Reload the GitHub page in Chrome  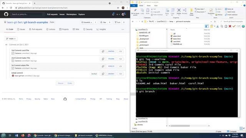(11, 8)
